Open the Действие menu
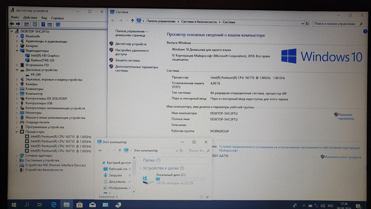This screenshot has height=209, width=371. [x=30, y=17]
